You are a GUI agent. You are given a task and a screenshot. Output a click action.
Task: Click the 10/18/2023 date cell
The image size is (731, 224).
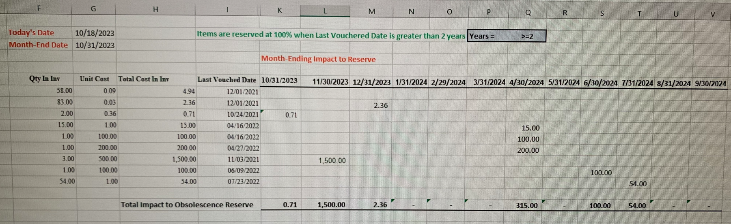click(x=95, y=33)
